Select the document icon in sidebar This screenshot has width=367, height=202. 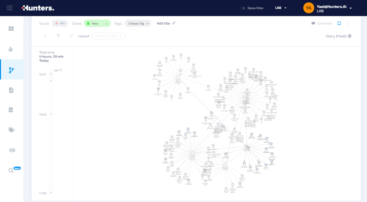(x=11, y=90)
